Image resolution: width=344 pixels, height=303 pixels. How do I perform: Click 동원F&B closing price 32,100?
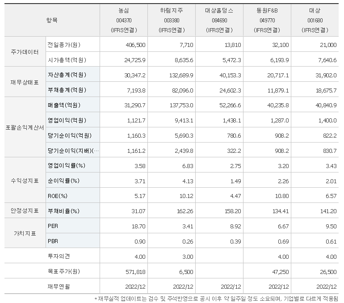(x=281, y=45)
